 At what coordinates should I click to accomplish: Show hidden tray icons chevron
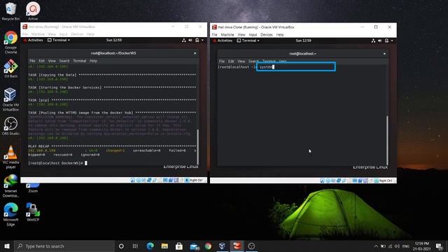point(376,246)
